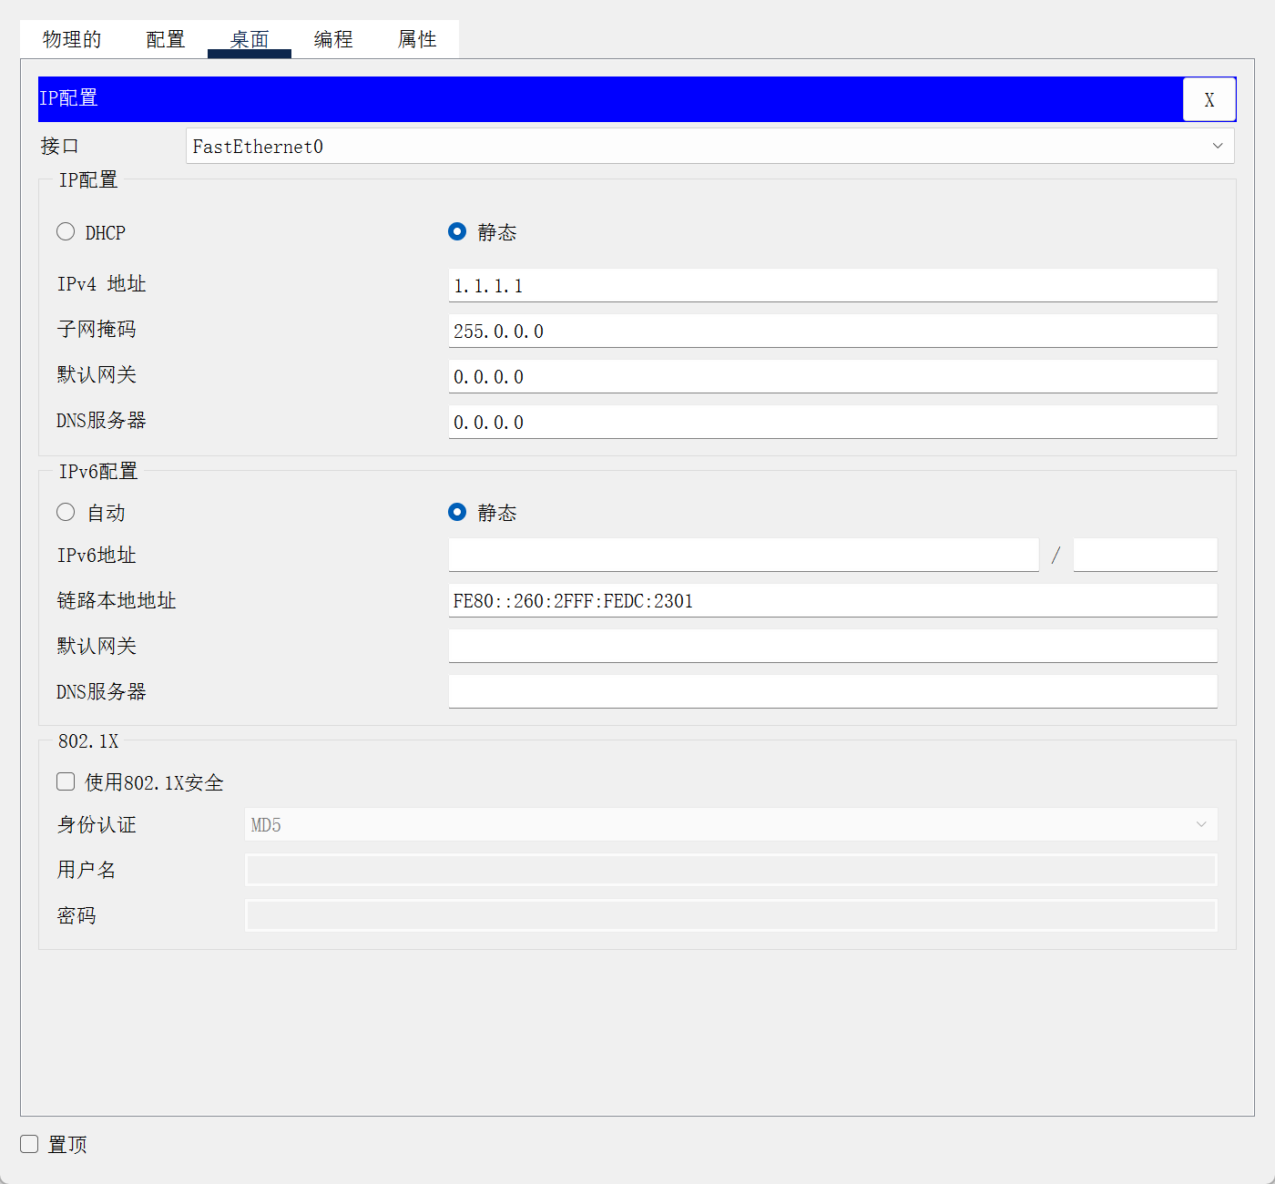
Task: Click the 密码 label
Action: [76, 915]
